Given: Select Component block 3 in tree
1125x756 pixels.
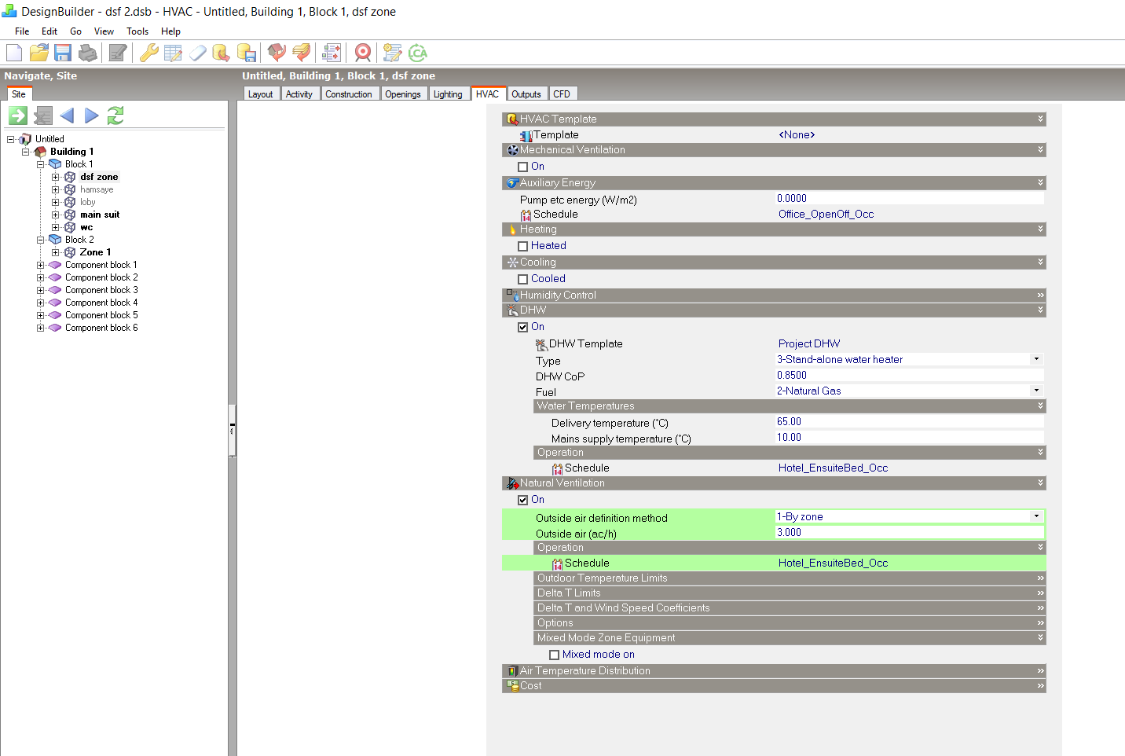Looking at the screenshot, I should pyautogui.click(x=101, y=290).
